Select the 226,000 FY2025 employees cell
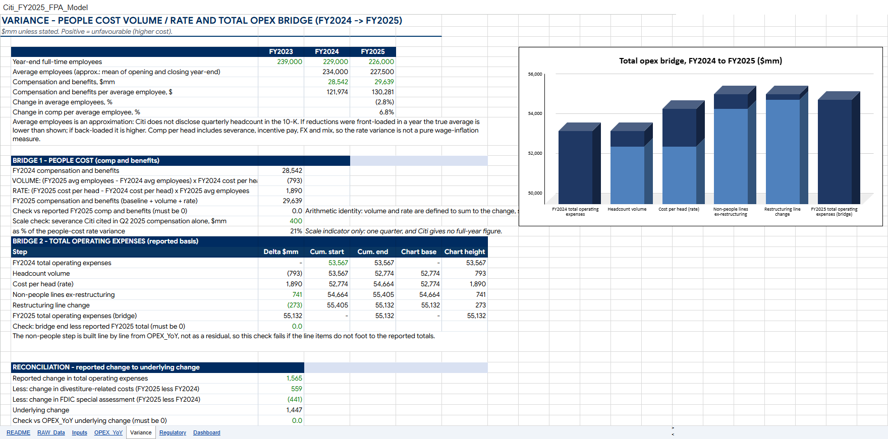 [x=381, y=61]
